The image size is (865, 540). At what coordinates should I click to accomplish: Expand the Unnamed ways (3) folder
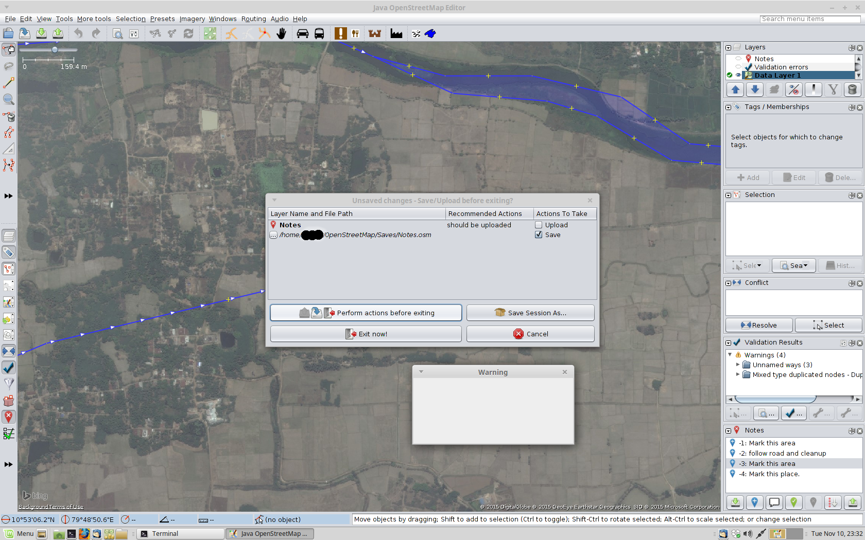pos(738,365)
